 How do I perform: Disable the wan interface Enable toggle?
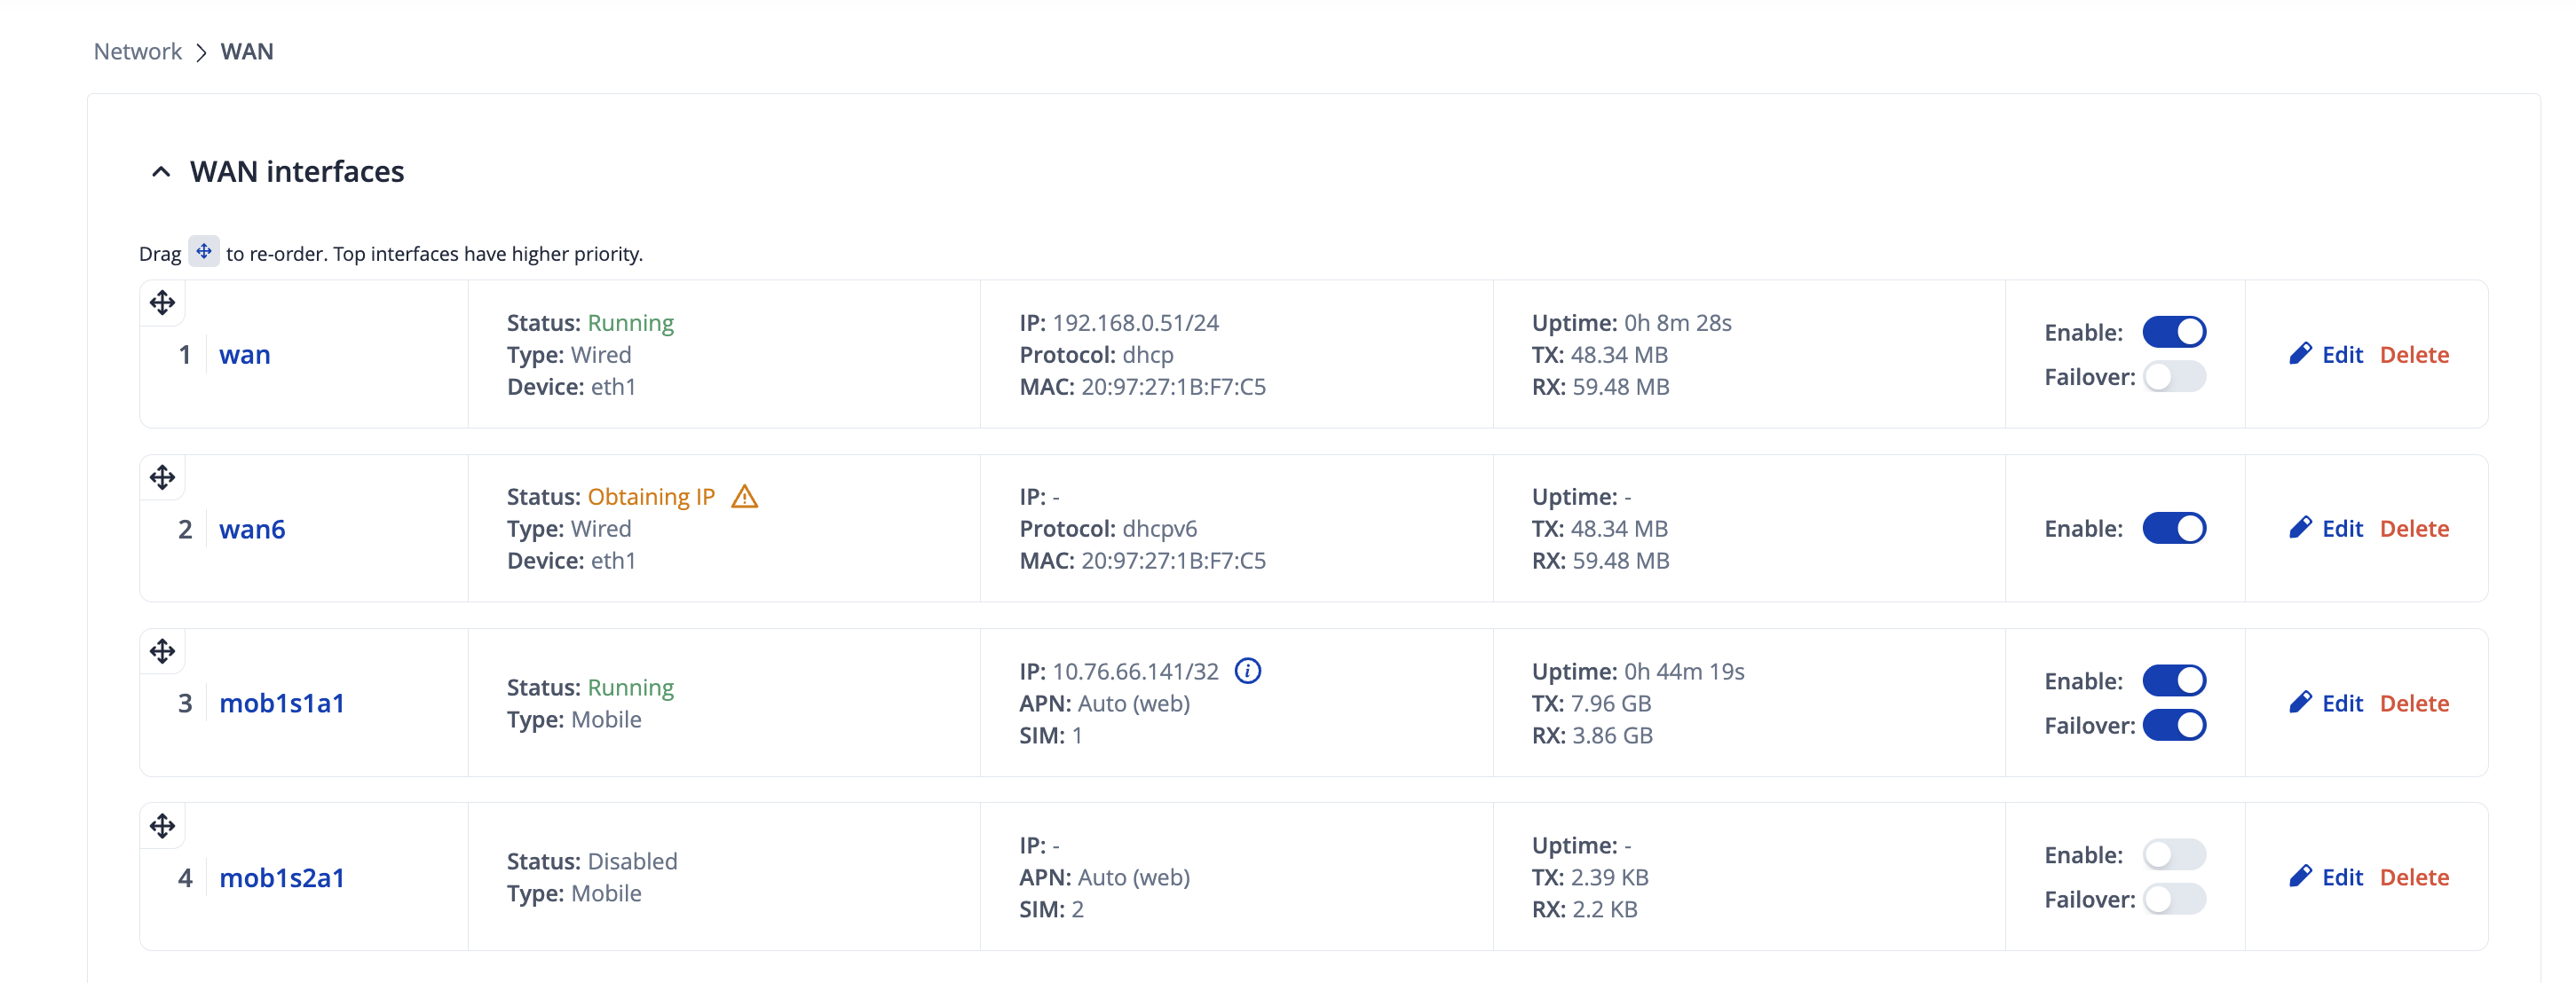click(x=2173, y=332)
